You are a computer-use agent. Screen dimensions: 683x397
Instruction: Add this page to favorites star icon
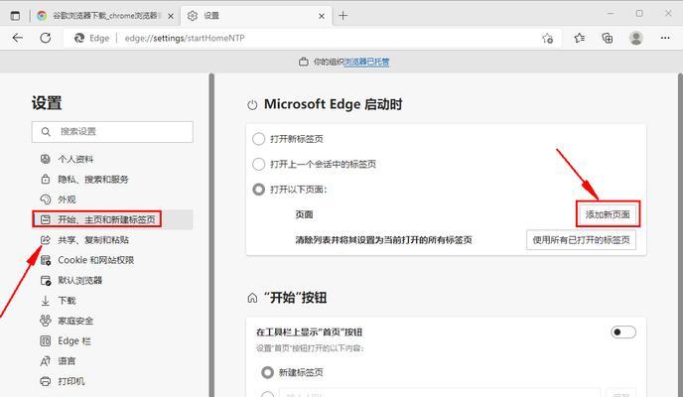tap(548, 39)
